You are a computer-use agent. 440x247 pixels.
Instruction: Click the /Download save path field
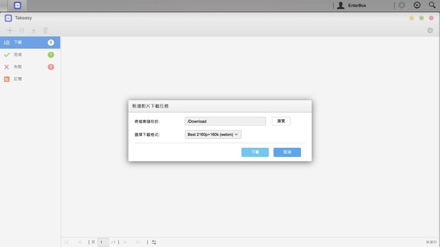point(225,121)
